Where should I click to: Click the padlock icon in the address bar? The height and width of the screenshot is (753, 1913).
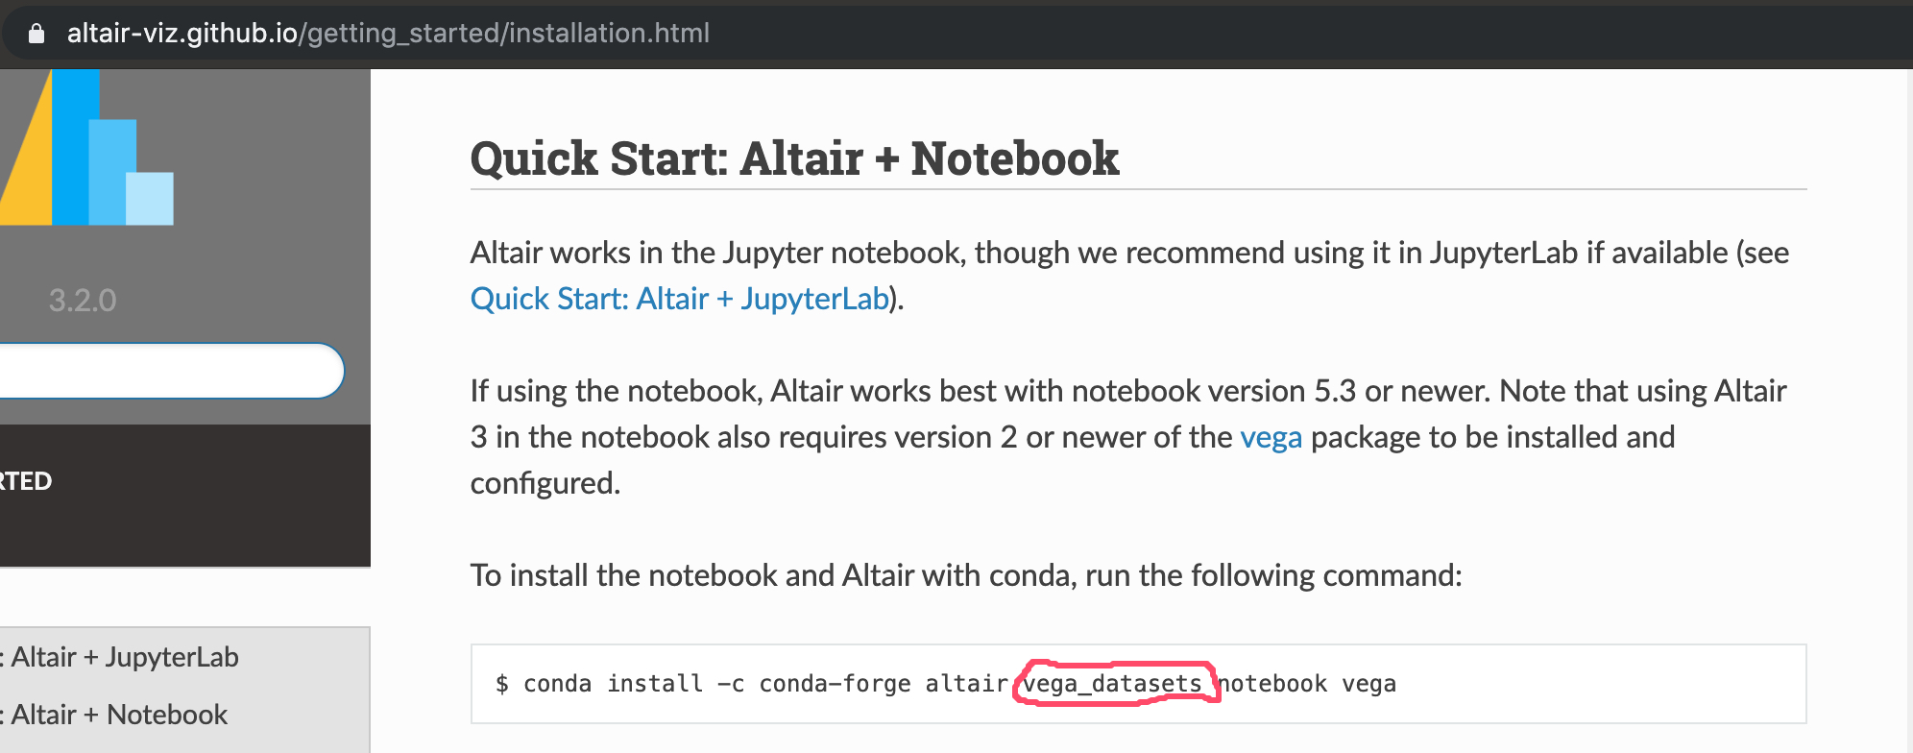(x=36, y=33)
